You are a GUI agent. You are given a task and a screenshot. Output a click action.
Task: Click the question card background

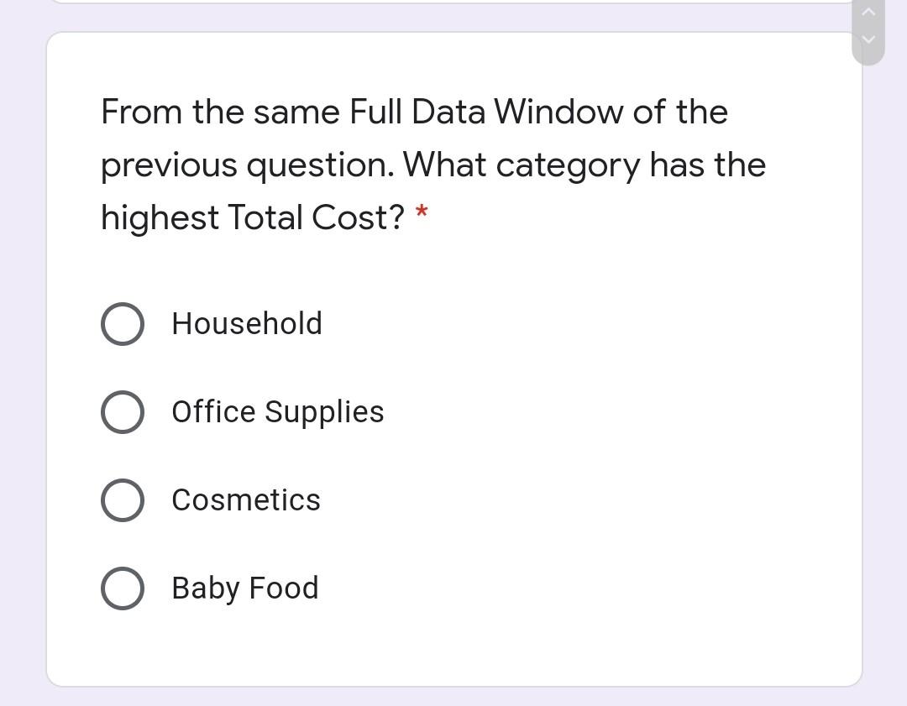pyautogui.click(x=588, y=646)
